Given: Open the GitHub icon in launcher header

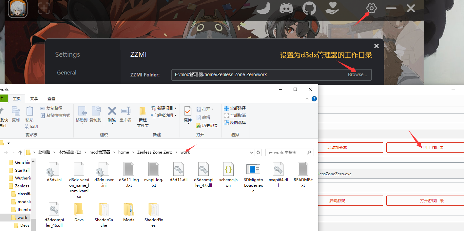Looking at the screenshot, I should pos(309,8).
